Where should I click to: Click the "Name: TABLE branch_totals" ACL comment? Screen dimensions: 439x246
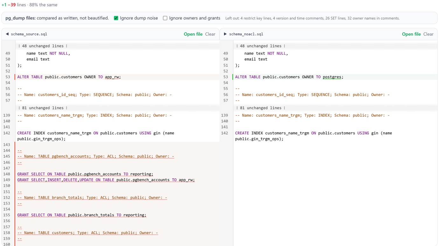point(92,198)
